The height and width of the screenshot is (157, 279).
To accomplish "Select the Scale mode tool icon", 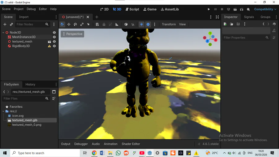I will (82, 25).
